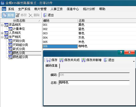
Task: Expand the 人员相关 tree node
Action: pyautogui.click(x=2, y=33)
